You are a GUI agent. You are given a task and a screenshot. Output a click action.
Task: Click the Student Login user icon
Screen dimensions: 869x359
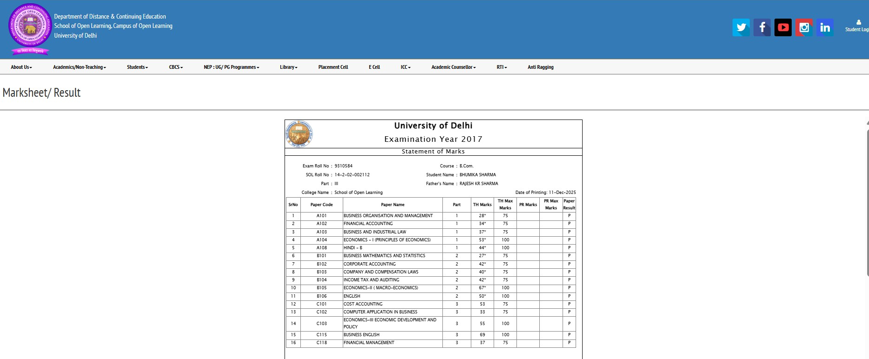pos(858,22)
